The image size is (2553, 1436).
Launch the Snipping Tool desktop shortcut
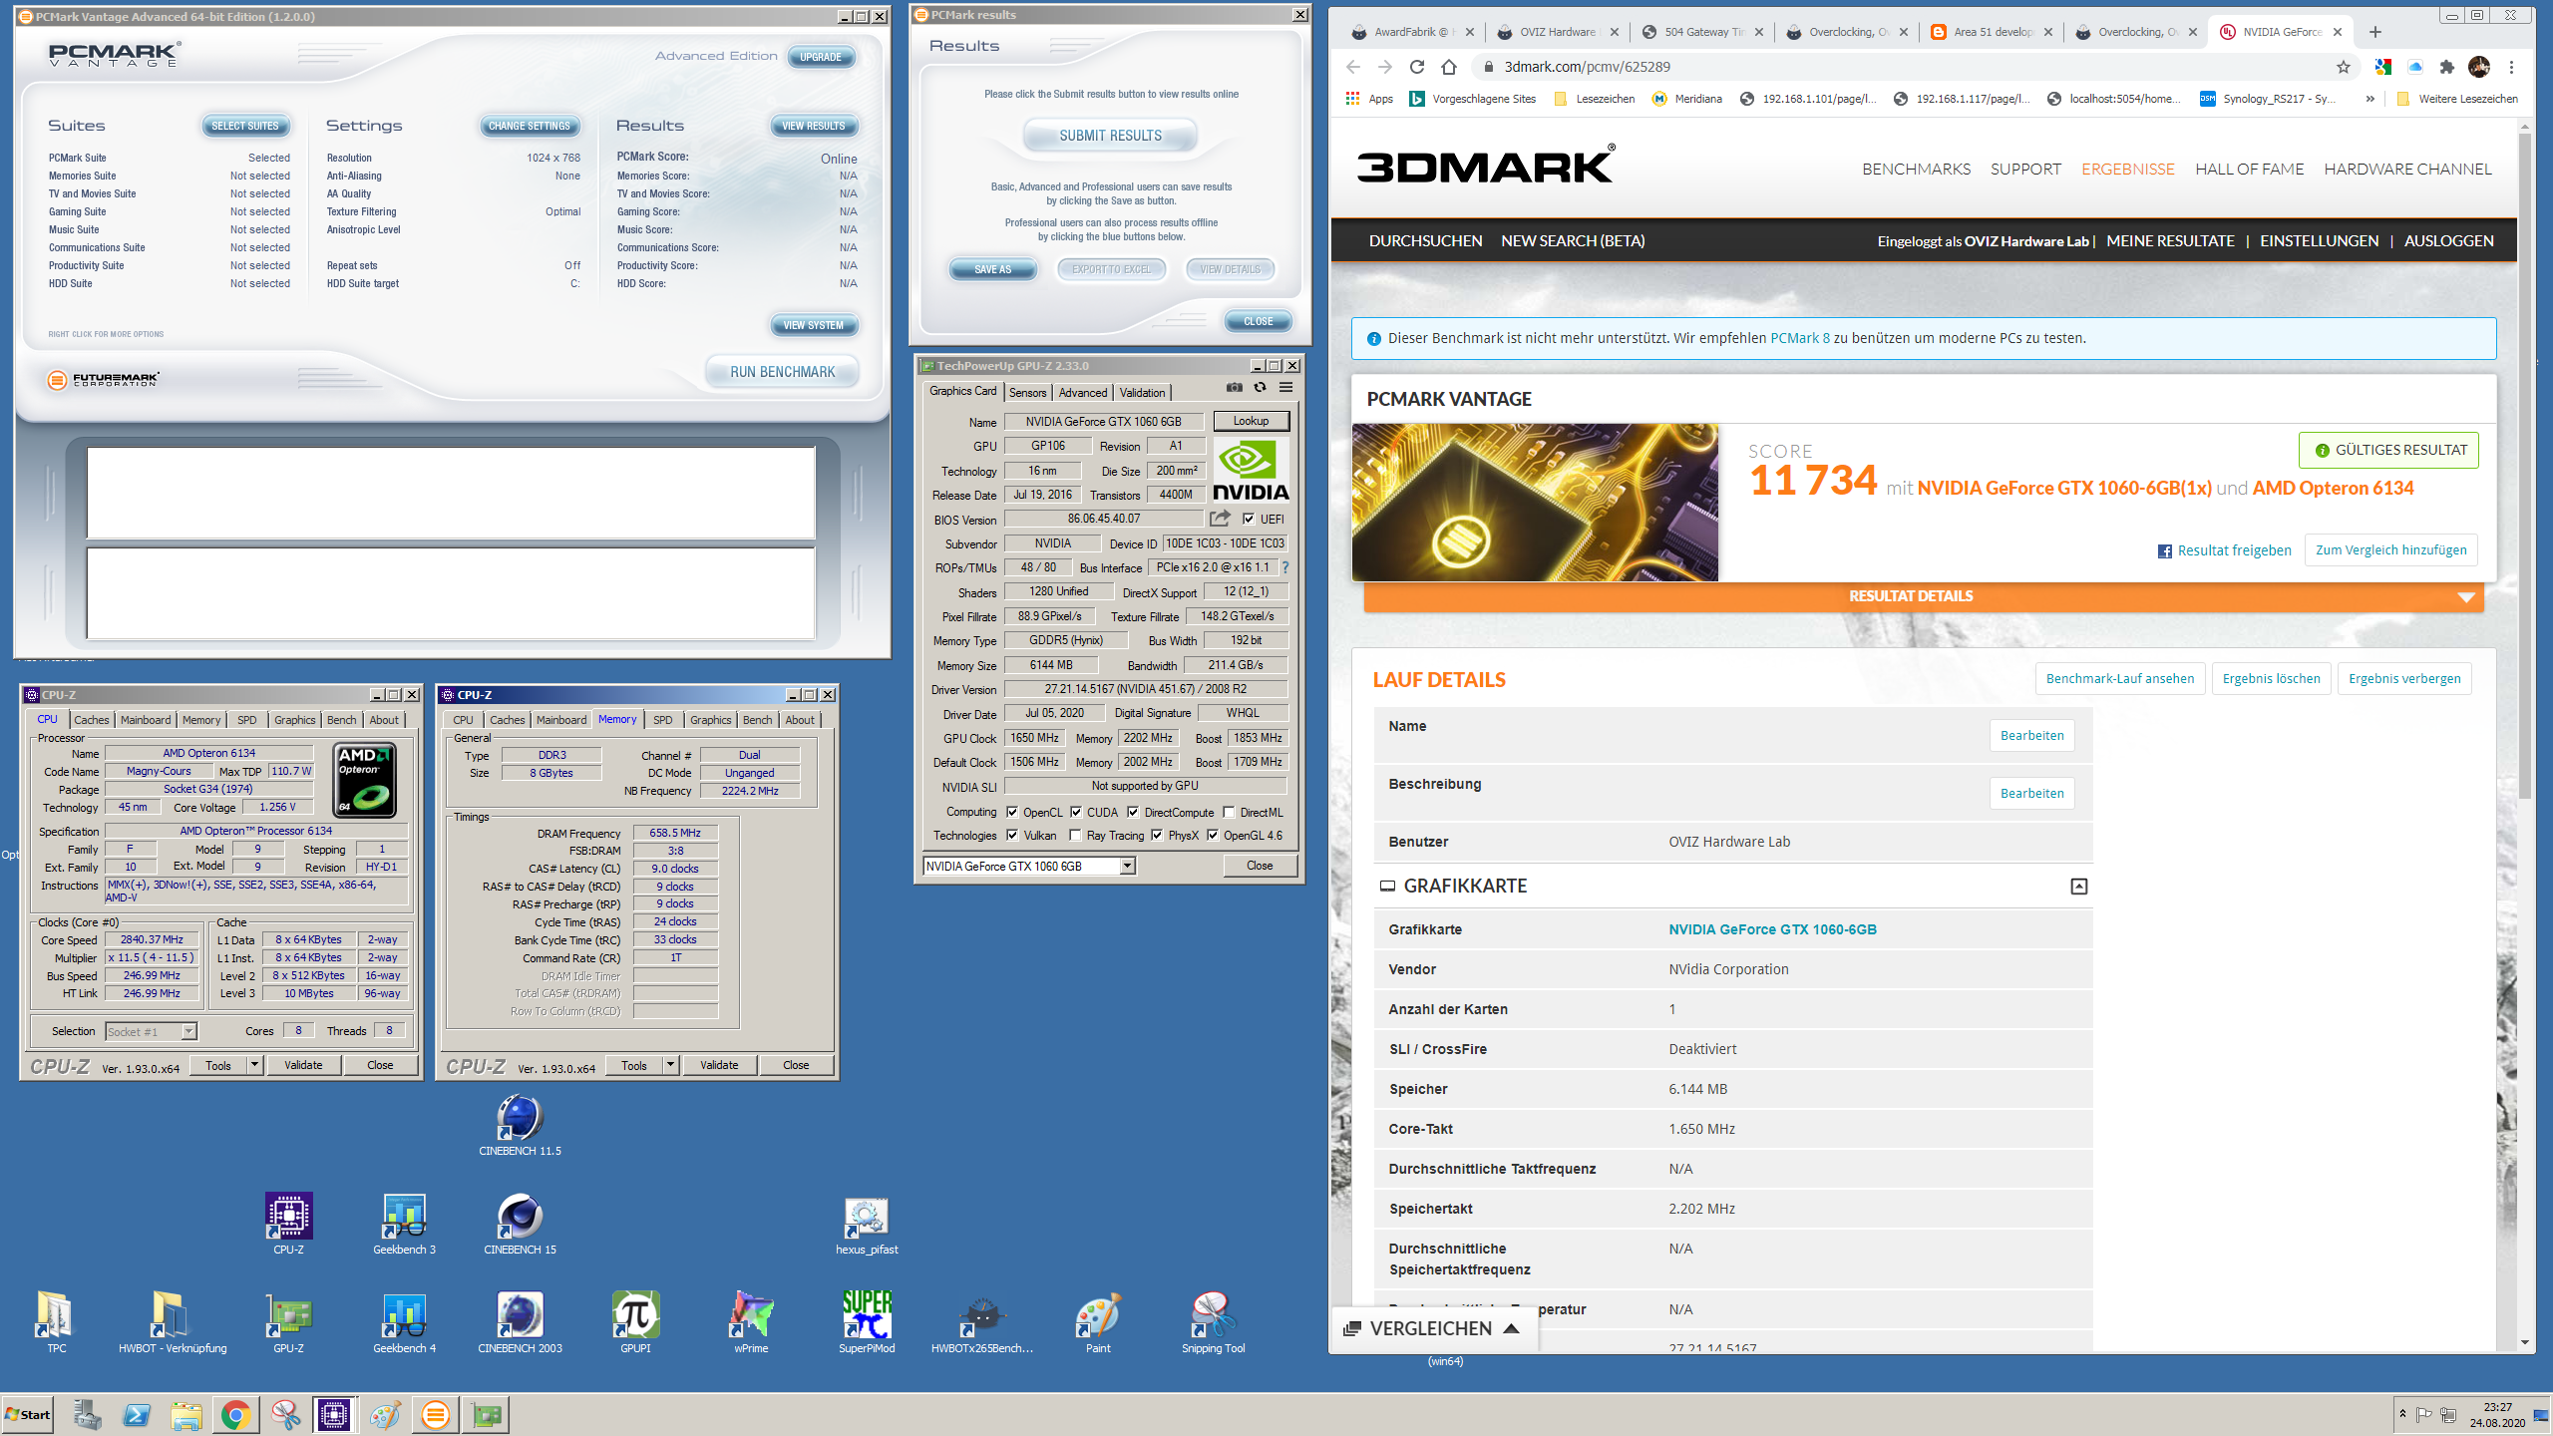(x=1214, y=1322)
